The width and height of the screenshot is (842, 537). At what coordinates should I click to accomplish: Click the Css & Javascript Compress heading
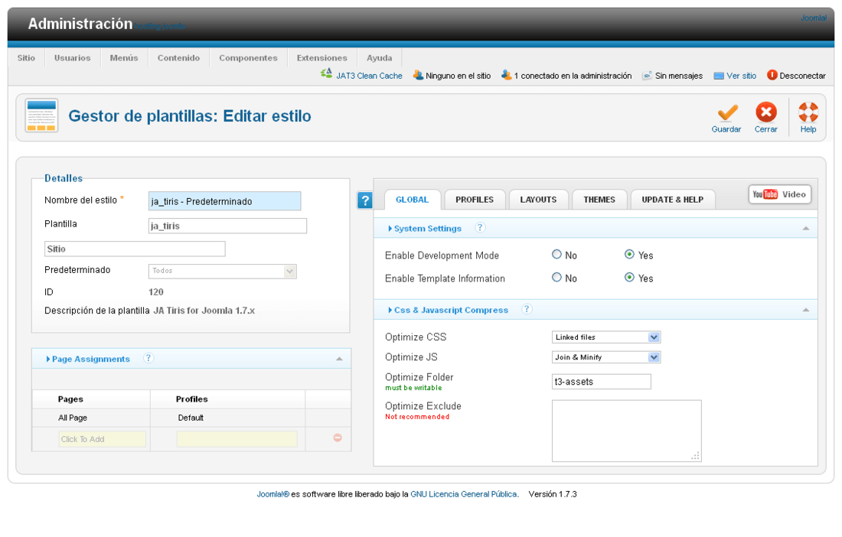[451, 310]
